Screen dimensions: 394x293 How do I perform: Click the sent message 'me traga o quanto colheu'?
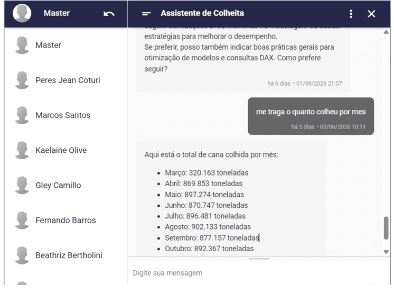(x=311, y=116)
